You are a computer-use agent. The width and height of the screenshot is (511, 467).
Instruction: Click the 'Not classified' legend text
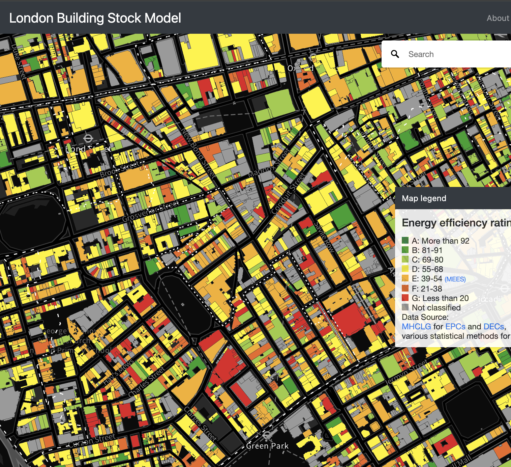(x=436, y=308)
